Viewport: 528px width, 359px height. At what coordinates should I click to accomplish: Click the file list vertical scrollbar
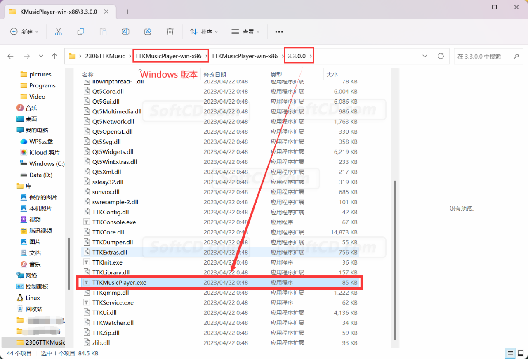pyautogui.click(x=395, y=260)
